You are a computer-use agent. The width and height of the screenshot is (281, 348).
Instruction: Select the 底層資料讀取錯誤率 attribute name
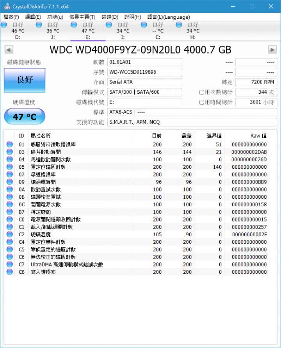pyautogui.click(x=53, y=145)
